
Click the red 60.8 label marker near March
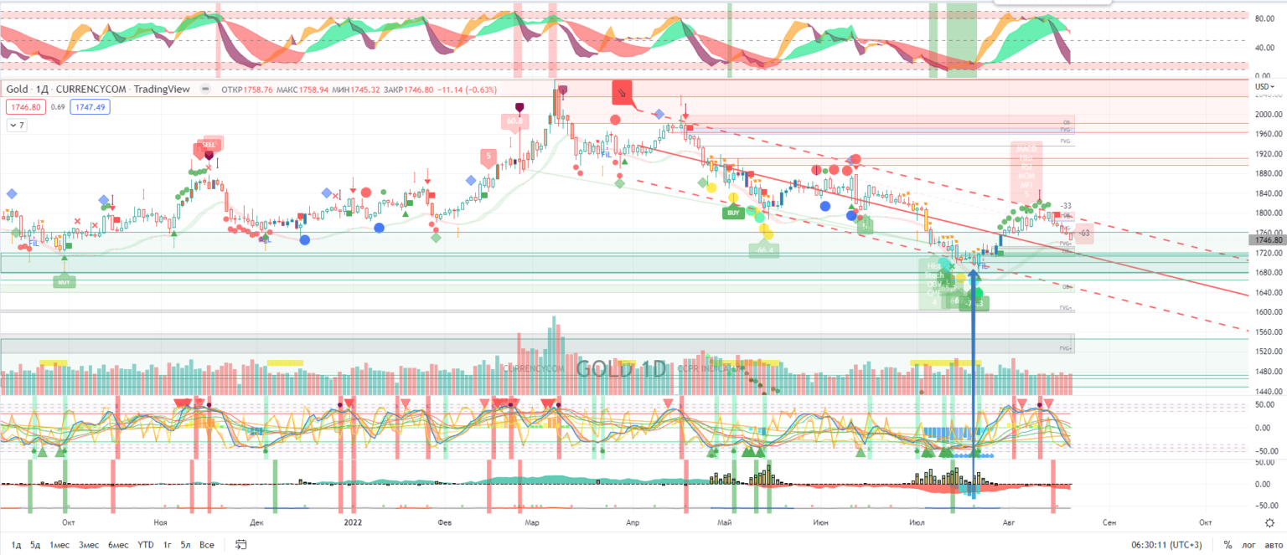tap(515, 121)
